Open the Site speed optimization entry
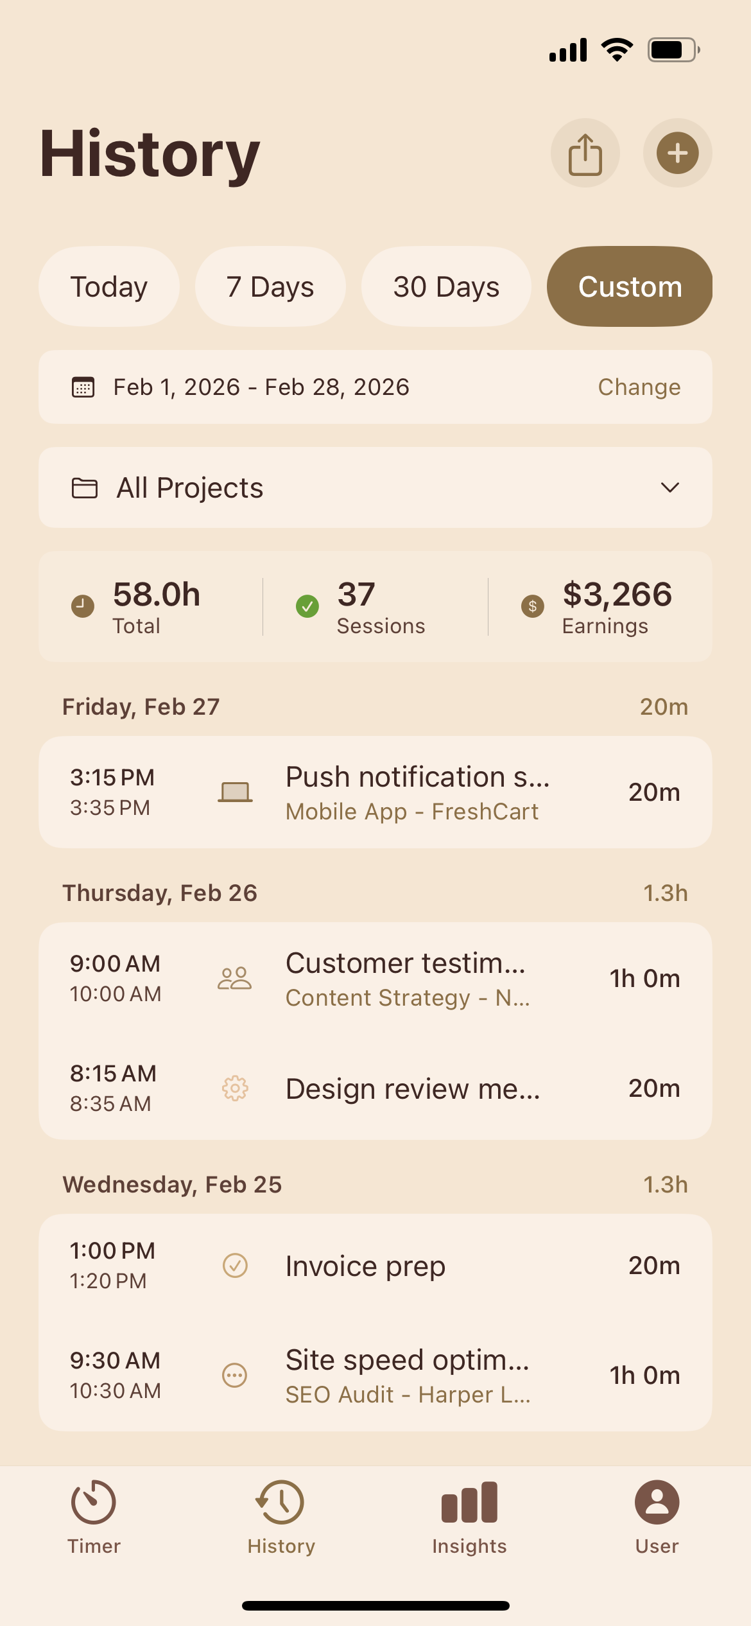This screenshot has width=751, height=1626. pos(375,1376)
